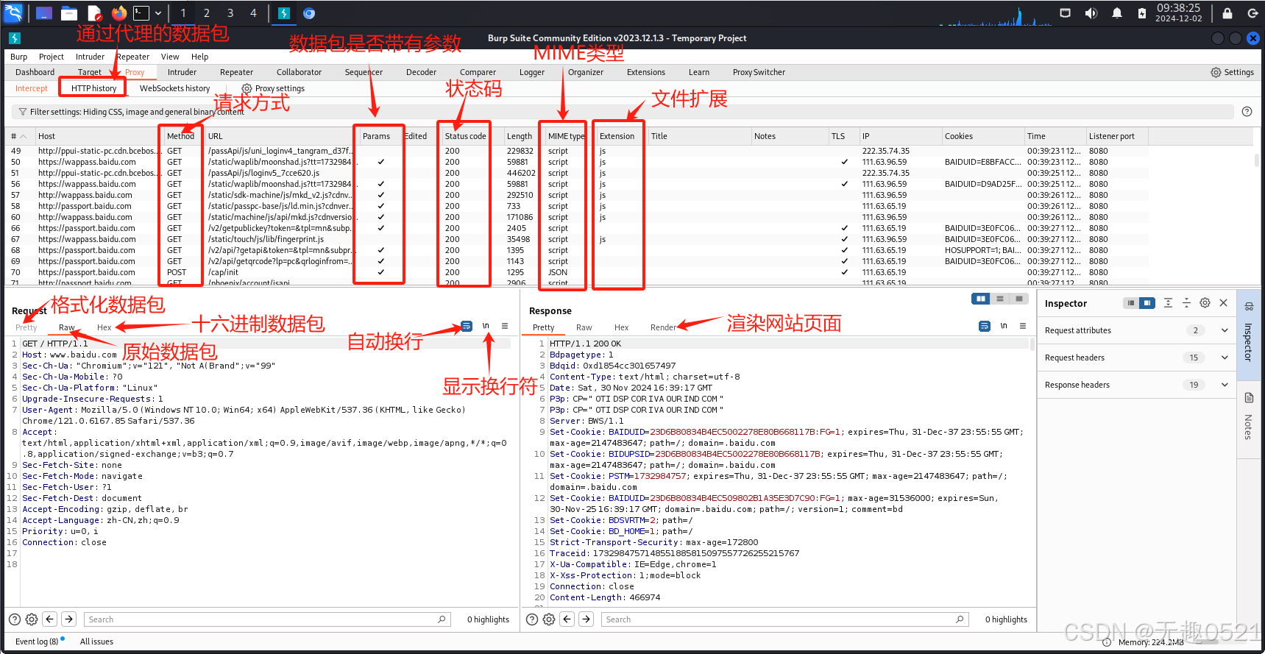Go to previous Response search match
Screen dimensions: 1265x654
click(567, 619)
